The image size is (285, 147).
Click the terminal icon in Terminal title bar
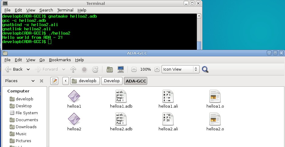(5, 3)
